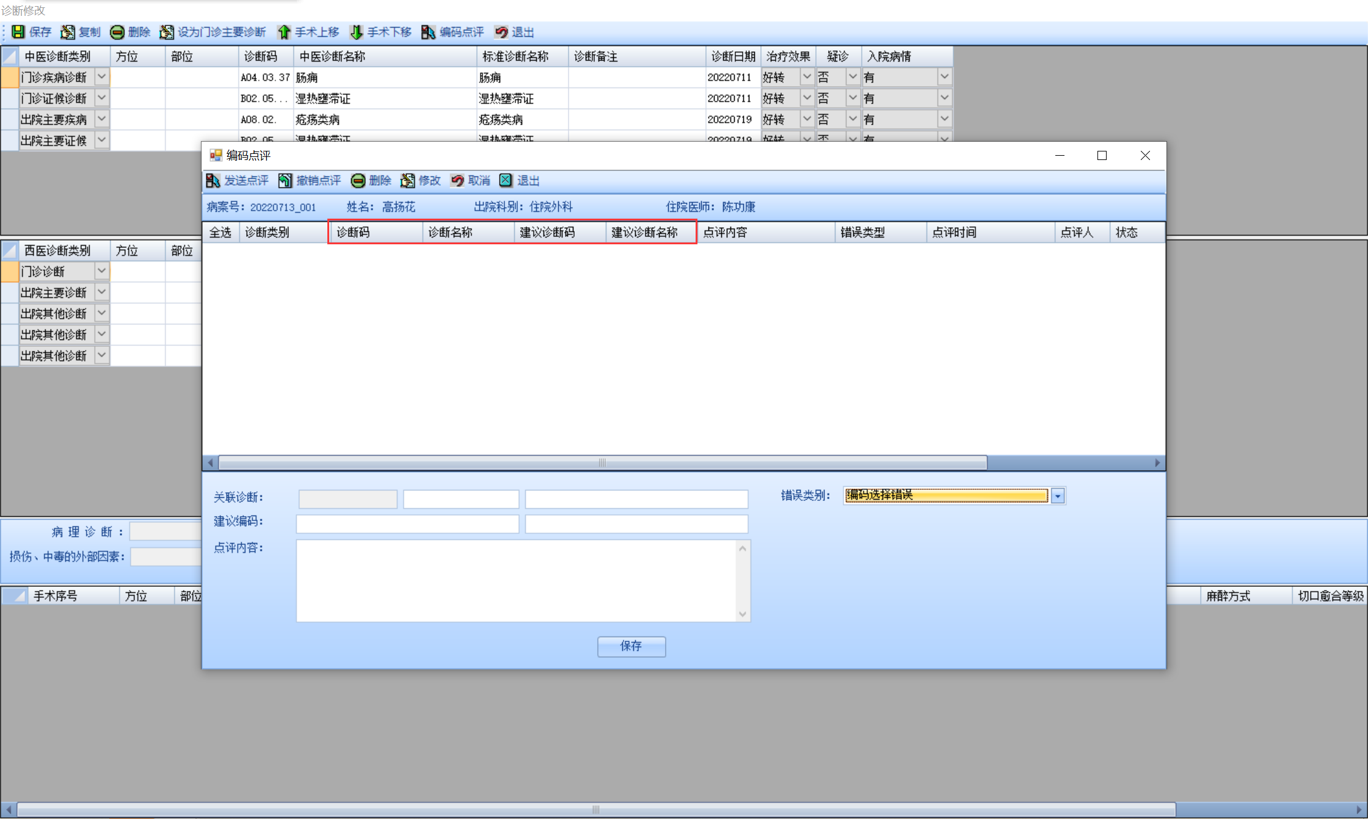Click the 保存 save icon in main toolbar
The width and height of the screenshot is (1368, 819).
point(18,32)
